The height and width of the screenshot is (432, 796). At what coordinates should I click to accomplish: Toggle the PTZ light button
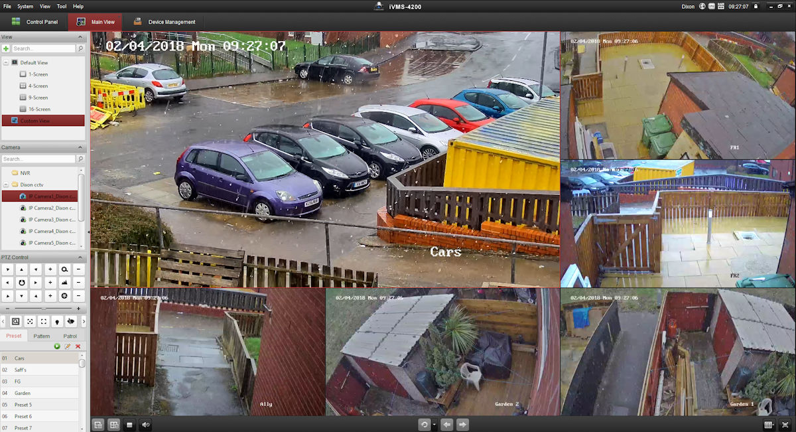(56, 321)
